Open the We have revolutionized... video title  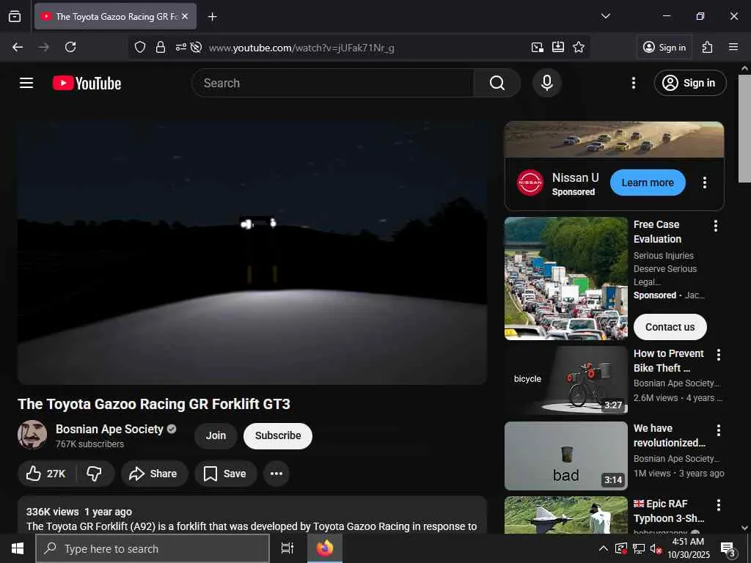point(669,435)
